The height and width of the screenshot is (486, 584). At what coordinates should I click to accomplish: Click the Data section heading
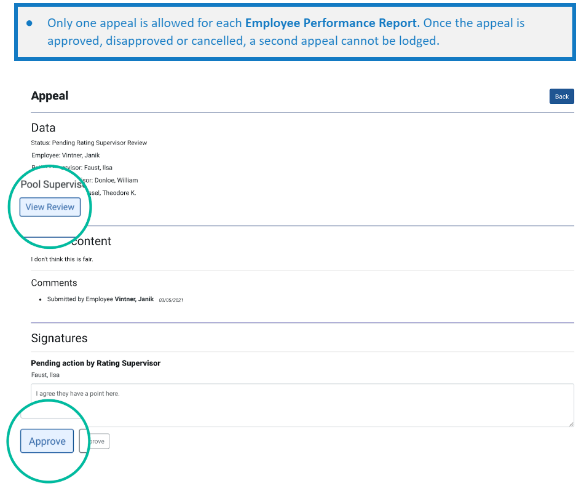[43, 128]
